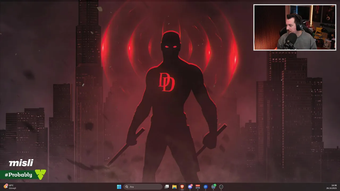
Task: Open the blue app icon after Voicemeeter
Action: pos(205,187)
